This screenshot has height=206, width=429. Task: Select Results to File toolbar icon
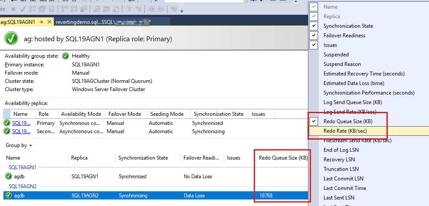[116, 9]
